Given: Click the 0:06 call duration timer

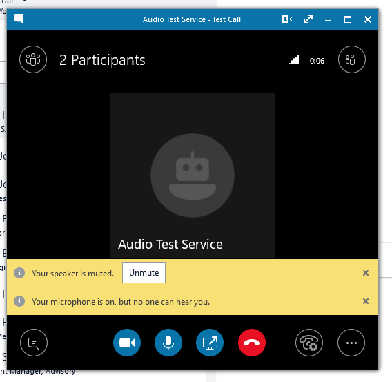Looking at the screenshot, I should (317, 61).
